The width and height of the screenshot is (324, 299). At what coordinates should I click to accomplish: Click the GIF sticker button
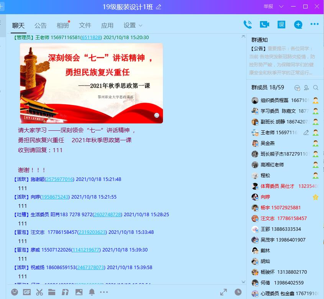(x=27, y=292)
